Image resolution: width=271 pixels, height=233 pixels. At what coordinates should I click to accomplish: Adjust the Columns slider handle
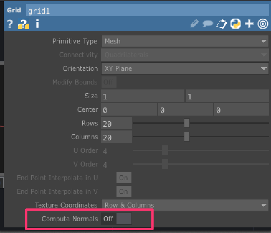click(x=187, y=137)
